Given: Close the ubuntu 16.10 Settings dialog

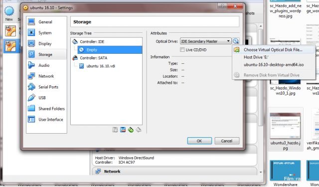Looking at the screenshot, I should (235, 6).
